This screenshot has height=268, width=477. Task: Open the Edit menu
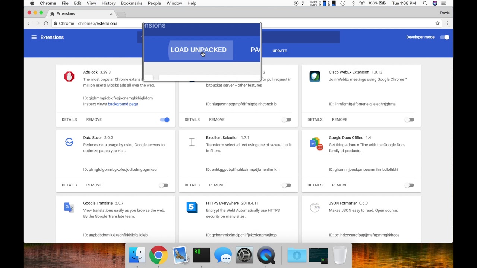[78, 3]
